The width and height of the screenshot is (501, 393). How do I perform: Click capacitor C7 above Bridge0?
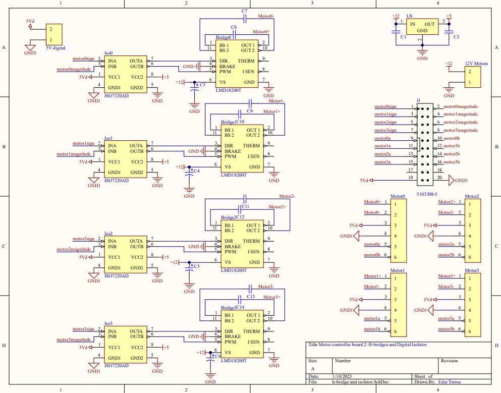coord(244,19)
